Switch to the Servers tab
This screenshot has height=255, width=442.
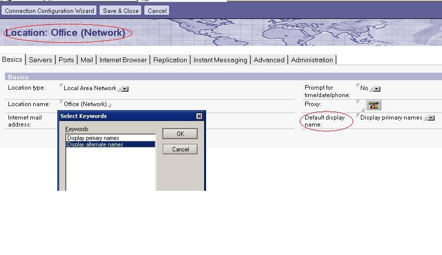coord(40,60)
